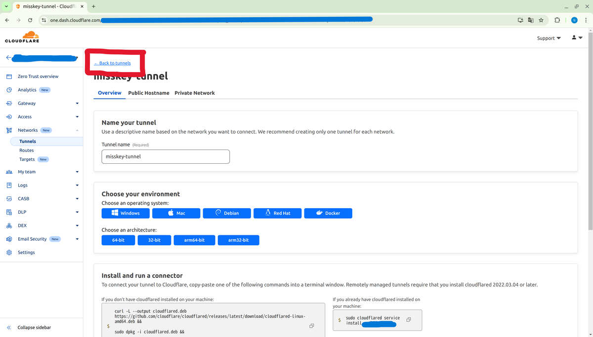Screen dimensions: 593x337
Task: Expand the My team menu chevron
Action: (77, 172)
